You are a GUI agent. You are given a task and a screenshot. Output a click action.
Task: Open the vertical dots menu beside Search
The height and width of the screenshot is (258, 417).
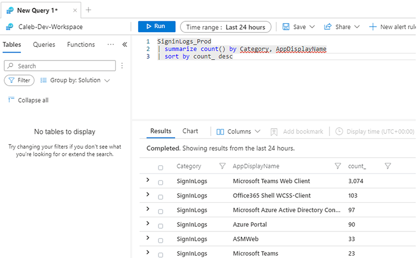click(x=122, y=66)
